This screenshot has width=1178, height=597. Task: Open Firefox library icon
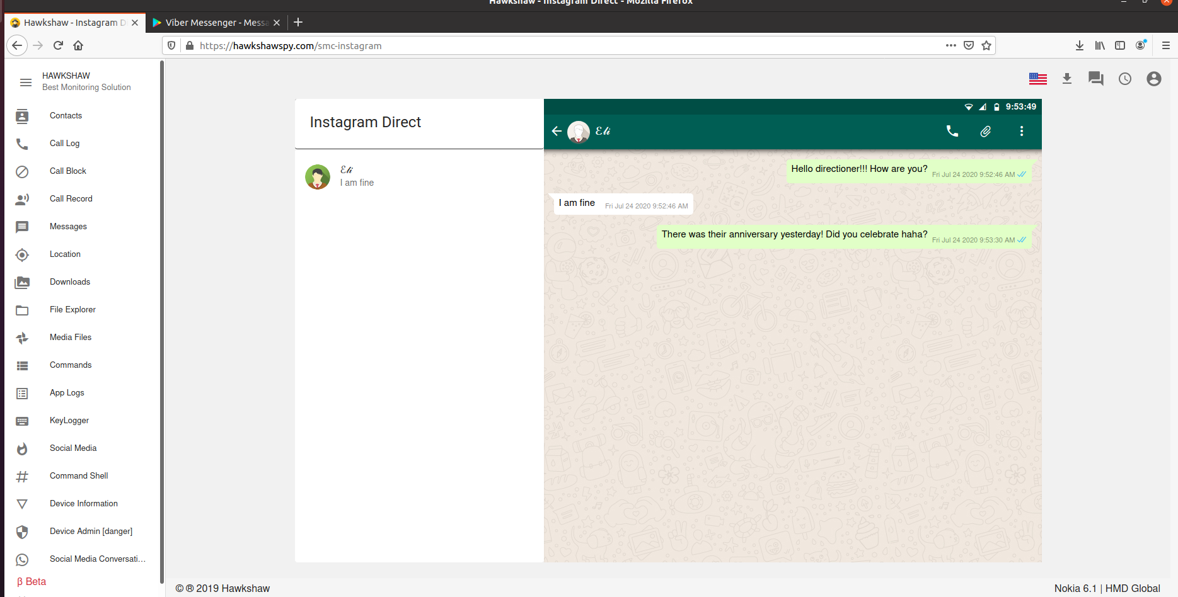(x=1100, y=45)
